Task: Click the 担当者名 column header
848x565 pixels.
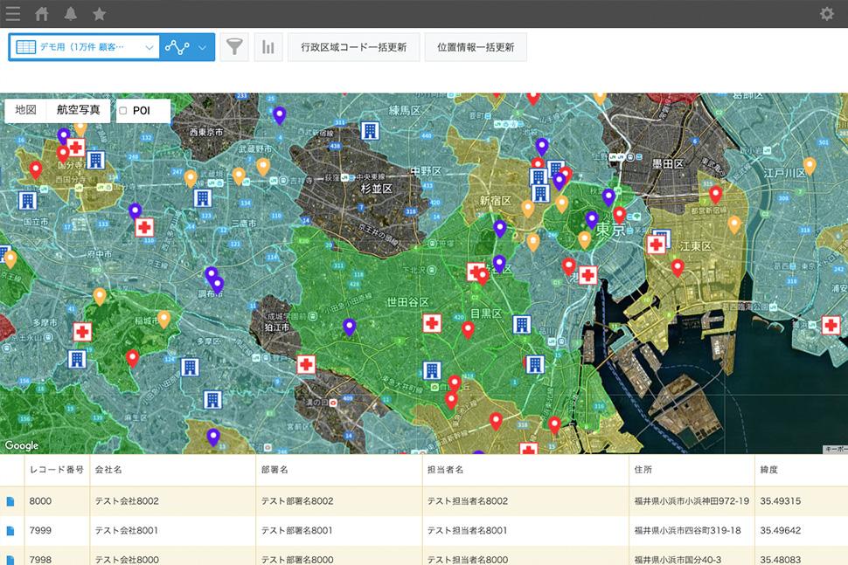Action: [445, 470]
